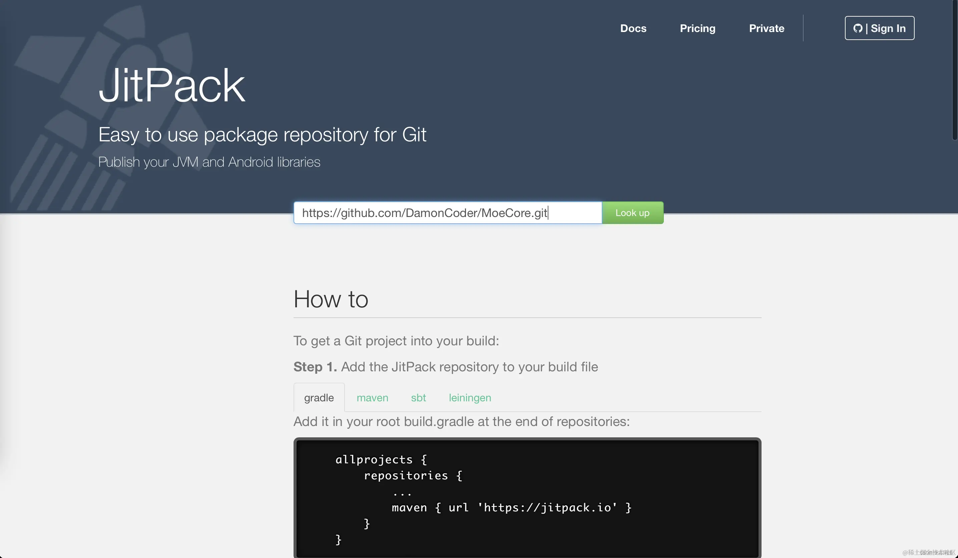Click the 'Publish your JVM and Android libraries' text

coord(209,162)
